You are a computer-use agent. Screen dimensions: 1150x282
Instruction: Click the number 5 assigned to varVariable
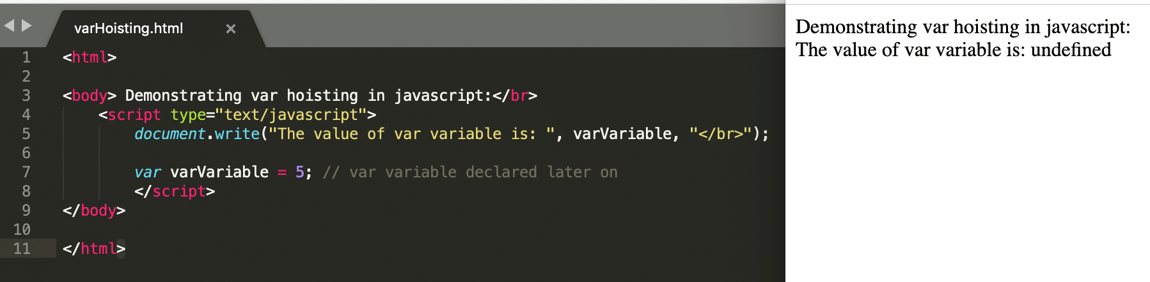(x=299, y=172)
